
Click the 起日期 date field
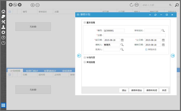[x=112, y=40]
